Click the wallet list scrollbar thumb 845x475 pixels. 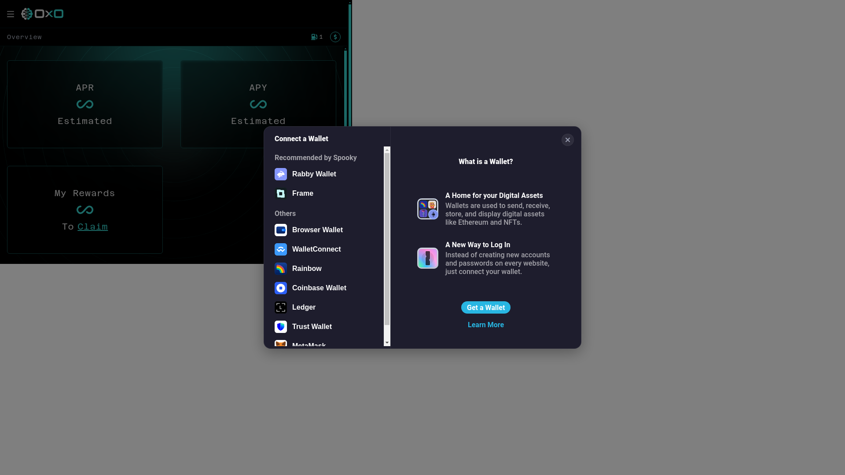coord(387,239)
